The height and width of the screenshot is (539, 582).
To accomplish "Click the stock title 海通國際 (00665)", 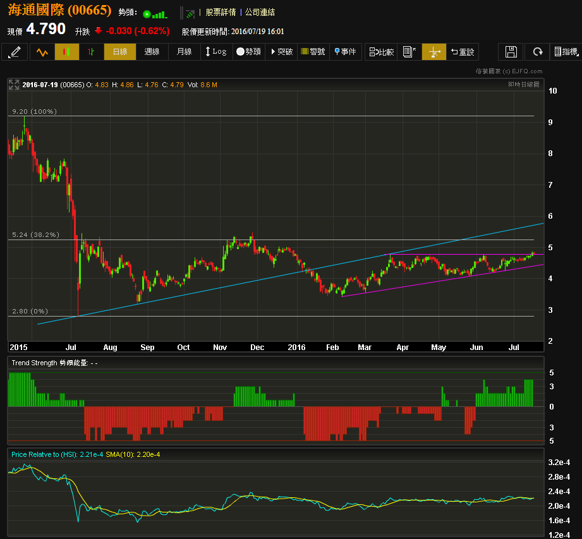I will (59, 10).
